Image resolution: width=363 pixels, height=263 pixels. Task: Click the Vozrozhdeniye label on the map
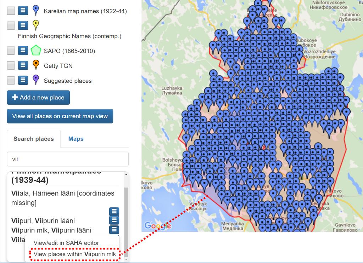click(319, 54)
